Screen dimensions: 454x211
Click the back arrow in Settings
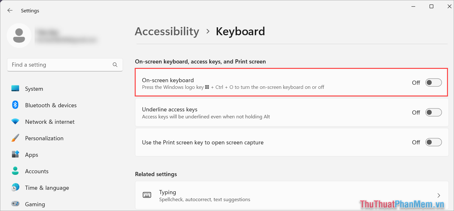pos(10,10)
